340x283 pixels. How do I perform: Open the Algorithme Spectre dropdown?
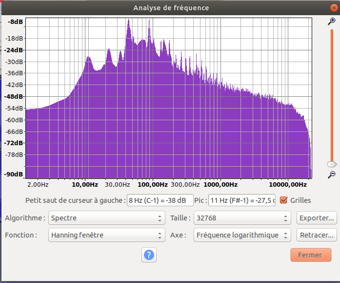coord(107,218)
